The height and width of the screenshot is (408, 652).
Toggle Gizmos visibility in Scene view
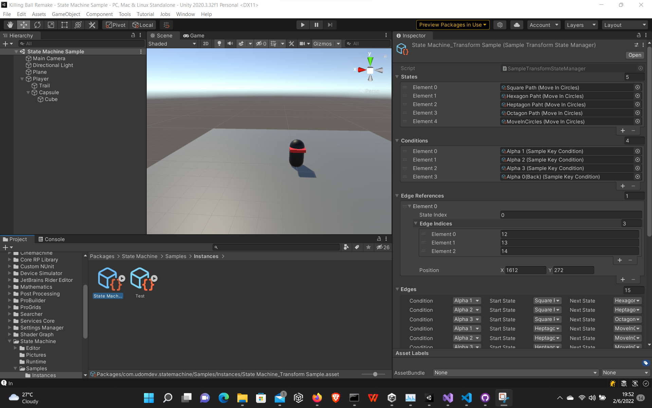[x=322, y=43]
